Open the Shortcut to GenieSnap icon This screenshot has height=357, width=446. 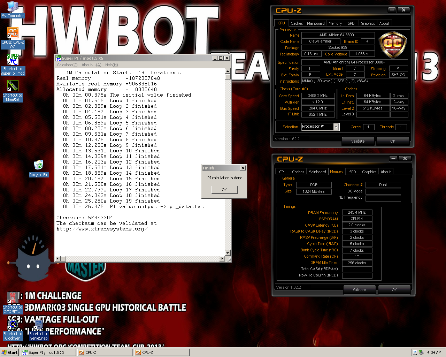[x=39, y=330]
